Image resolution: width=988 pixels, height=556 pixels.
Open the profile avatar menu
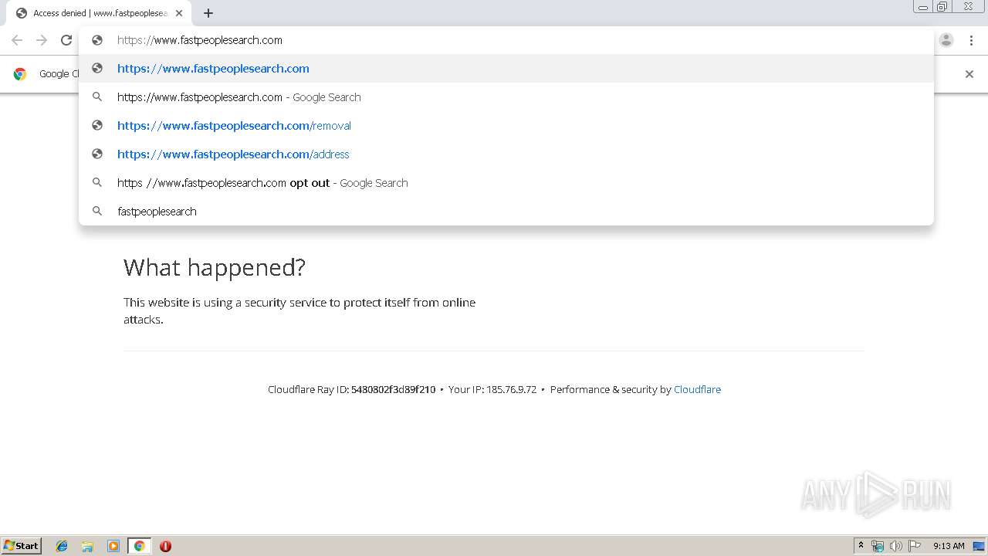[x=946, y=40]
